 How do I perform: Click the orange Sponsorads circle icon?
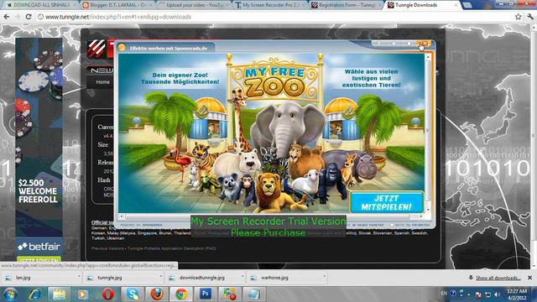(121, 48)
